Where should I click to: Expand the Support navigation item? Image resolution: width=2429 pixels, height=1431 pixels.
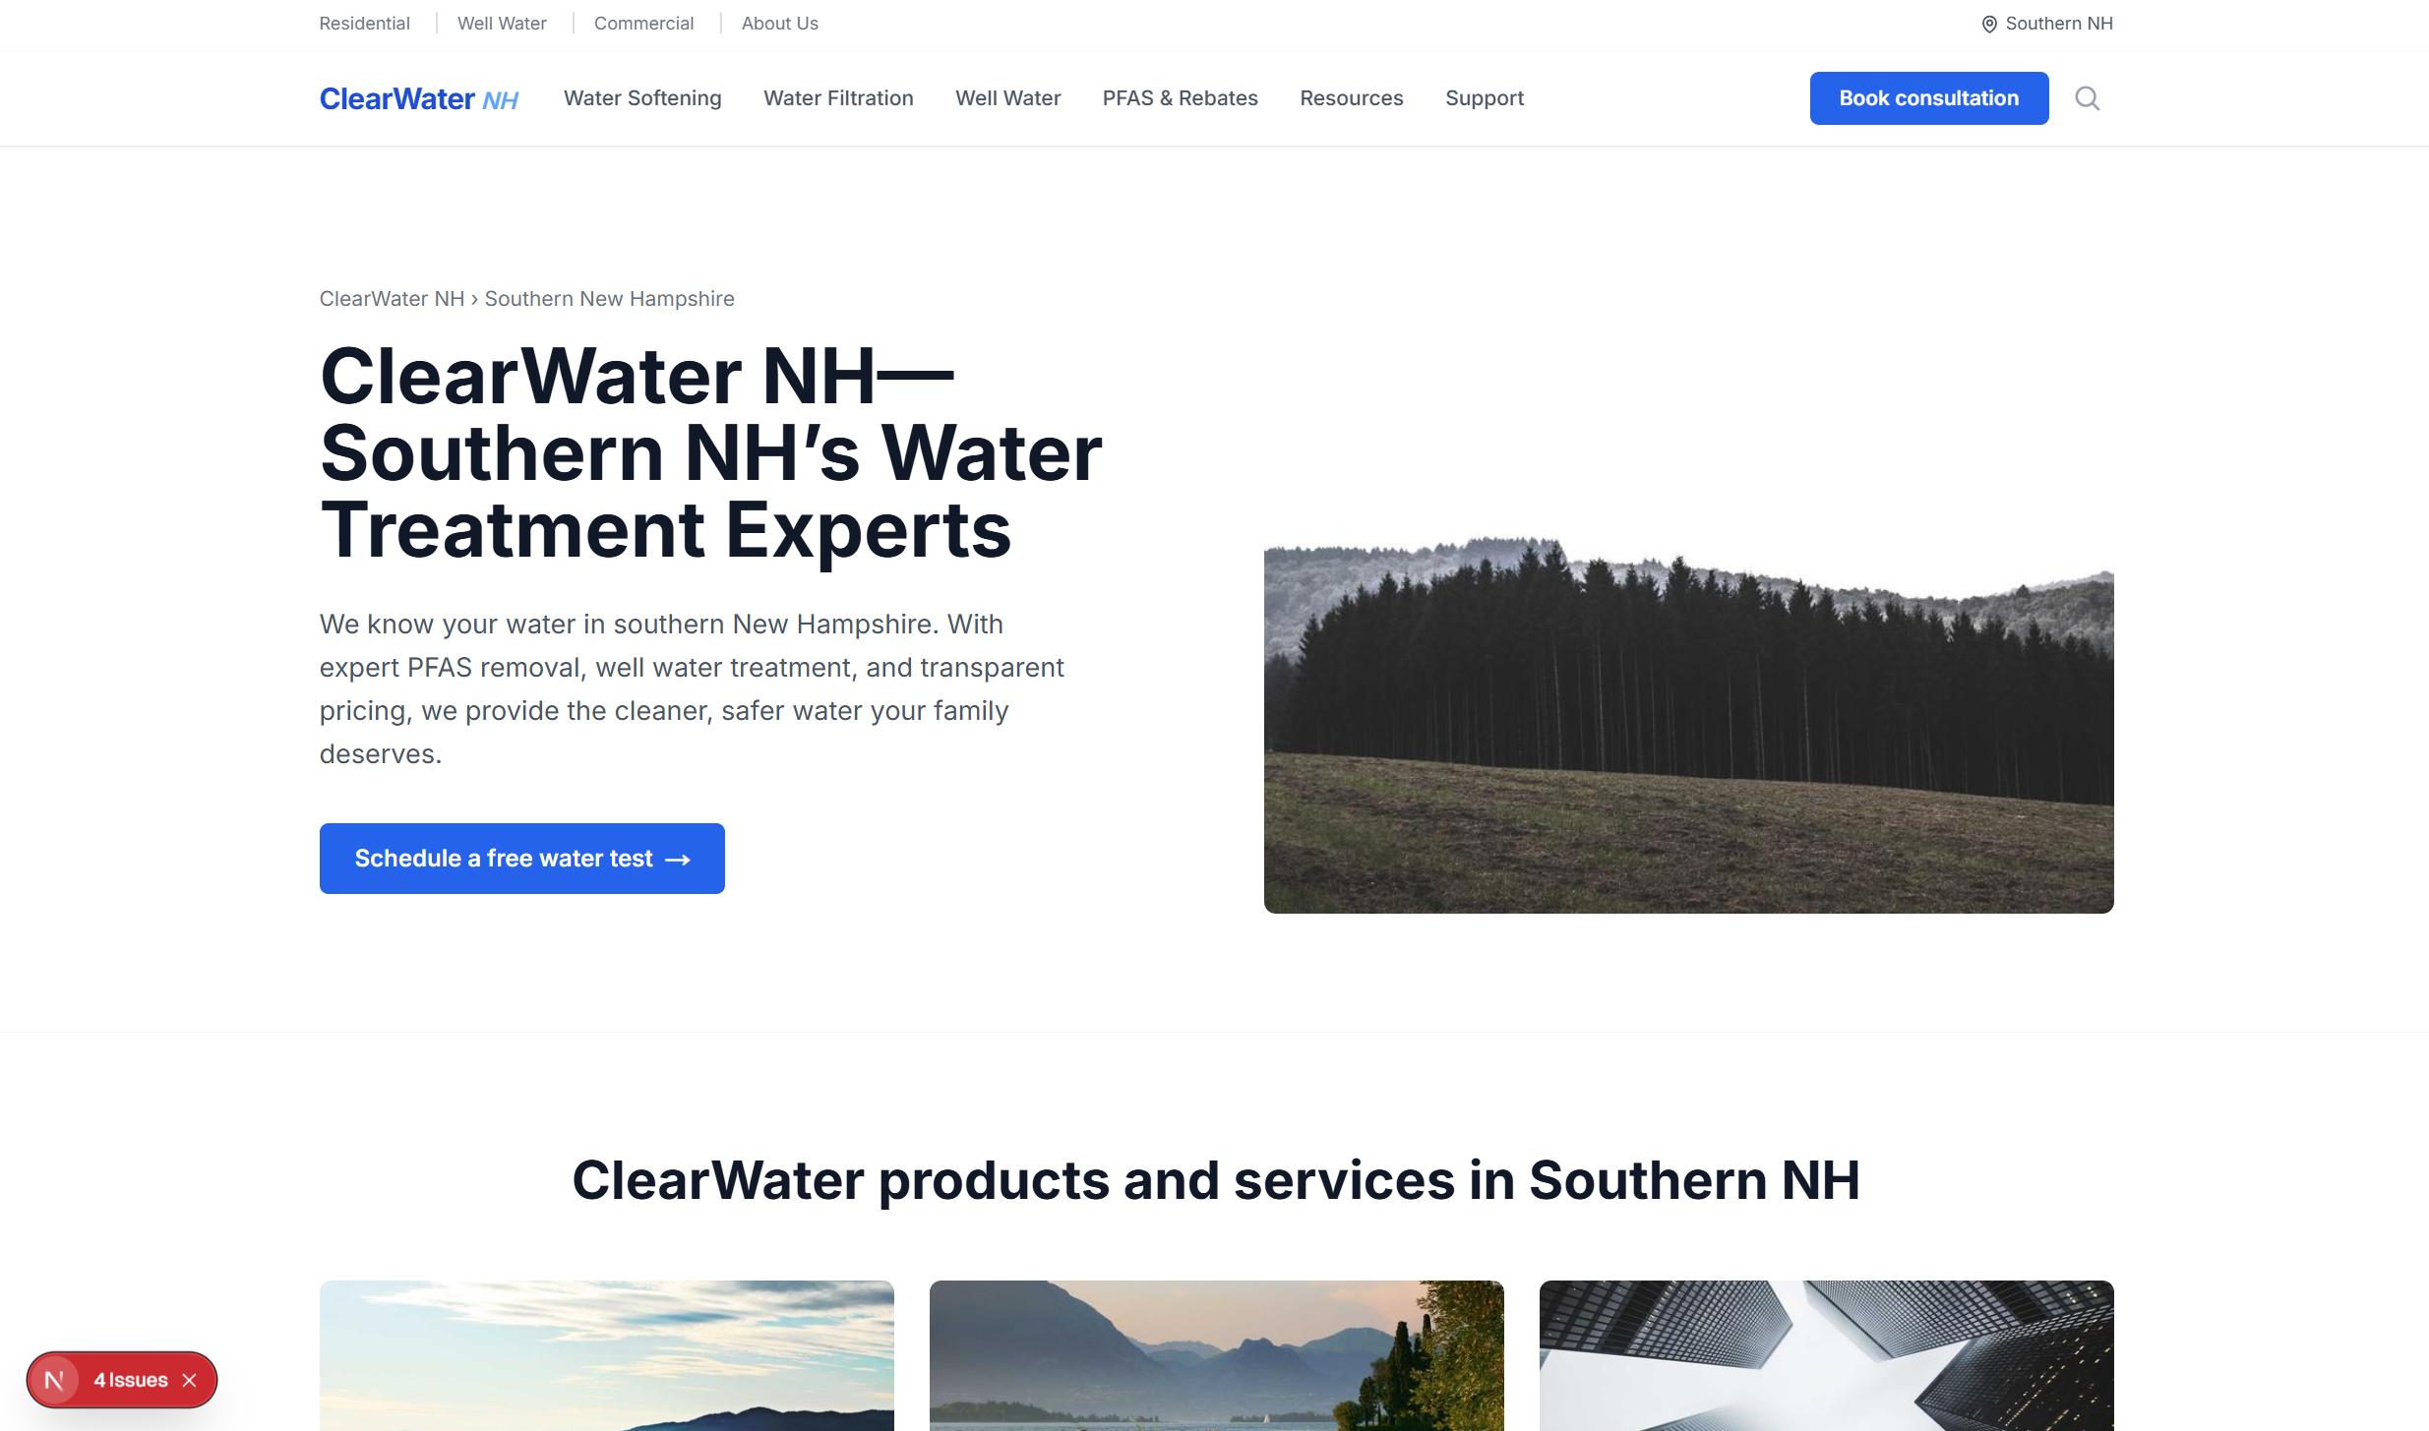1484,98
